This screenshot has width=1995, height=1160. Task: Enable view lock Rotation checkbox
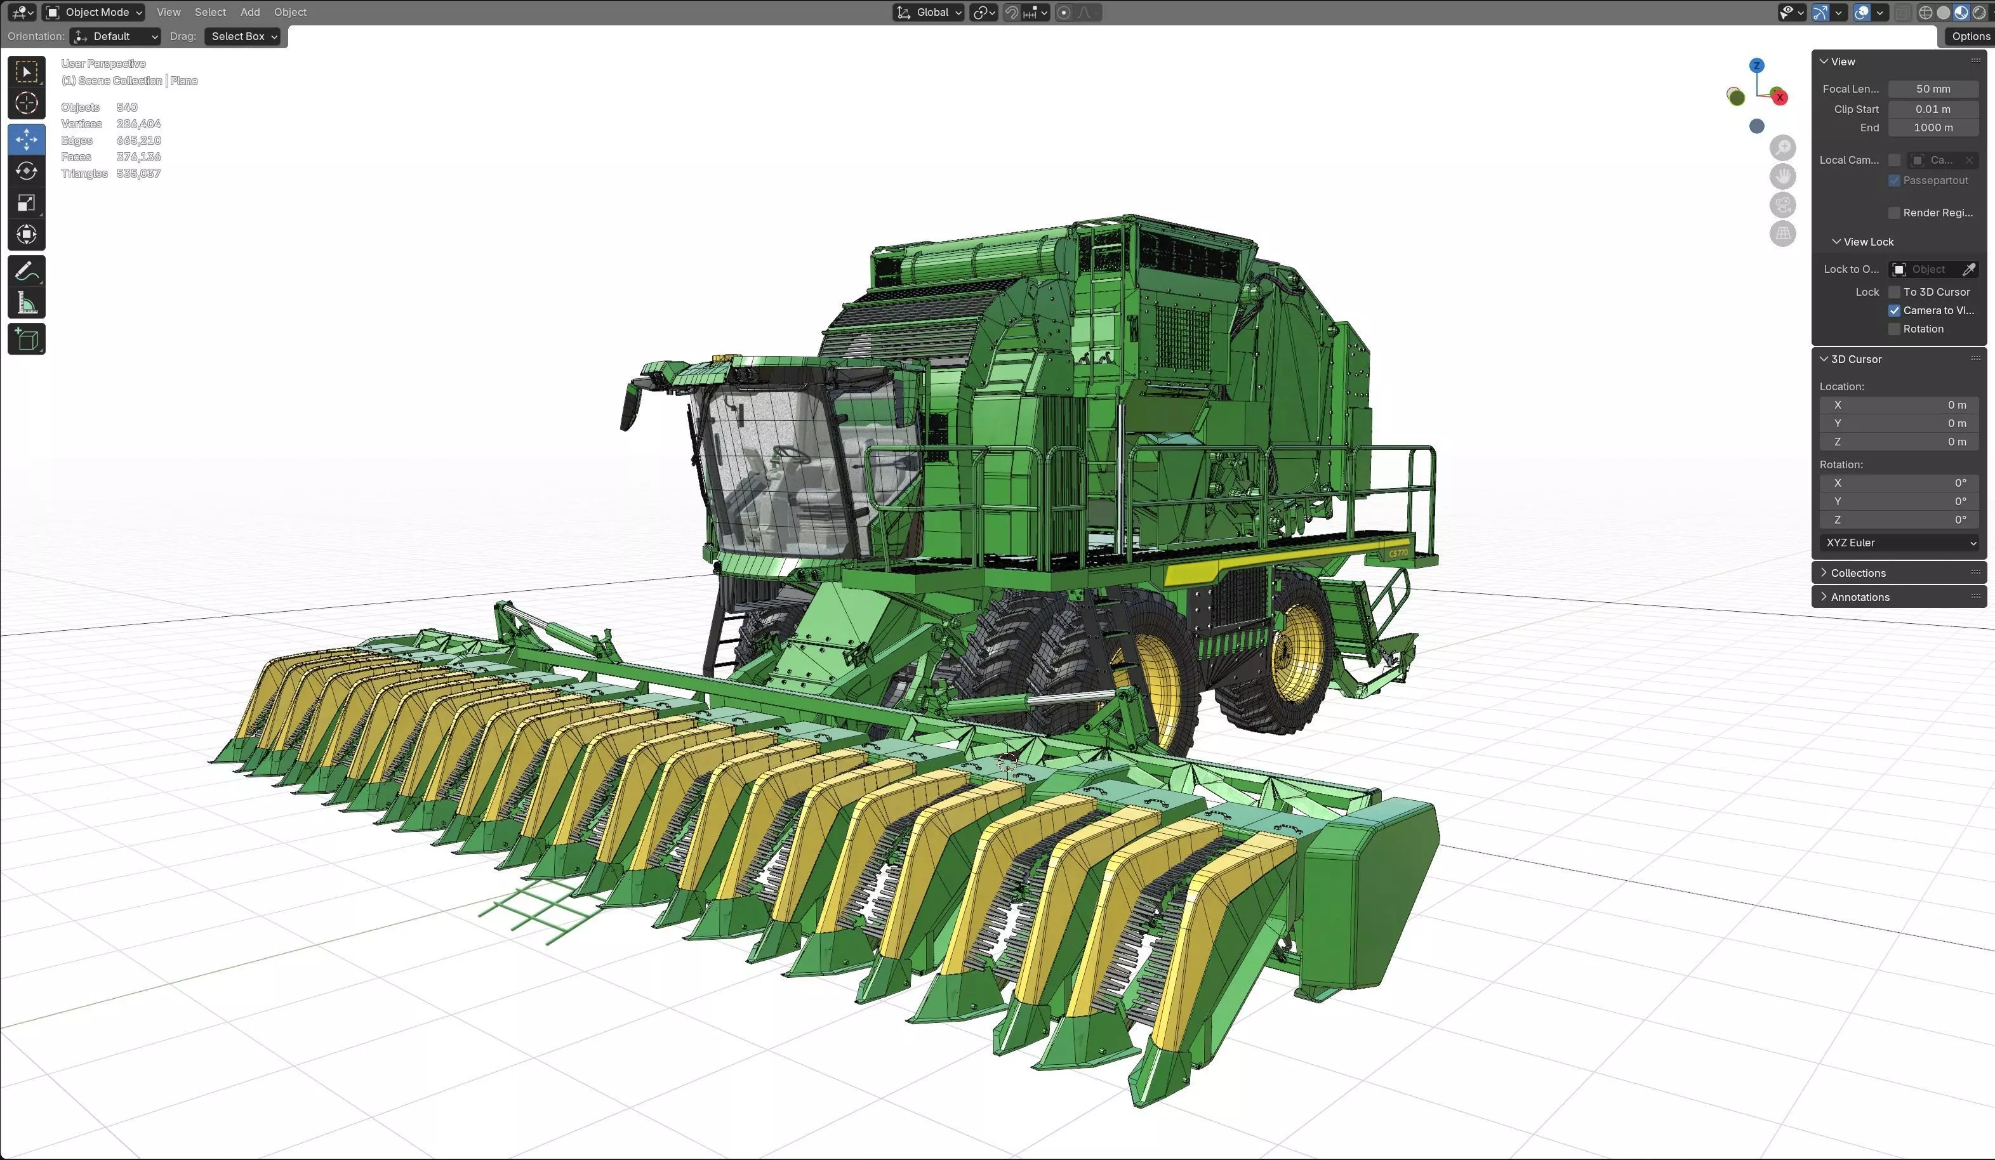(1893, 329)
